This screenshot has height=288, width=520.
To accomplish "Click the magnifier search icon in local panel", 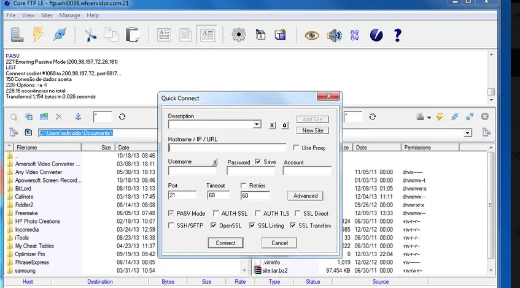I will tap(14, 116).
